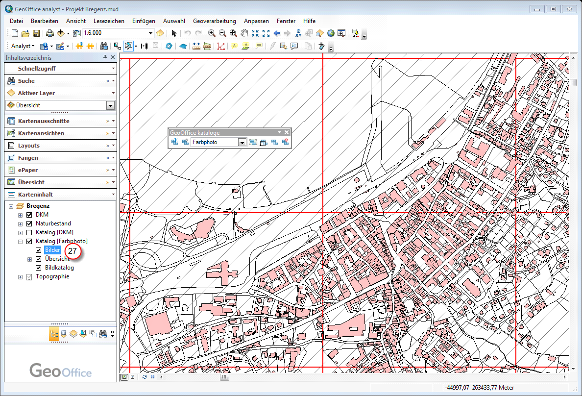The image size is (582, 396).
Task: Open the Geoverarbeitung menu
Action: point(214,21)
